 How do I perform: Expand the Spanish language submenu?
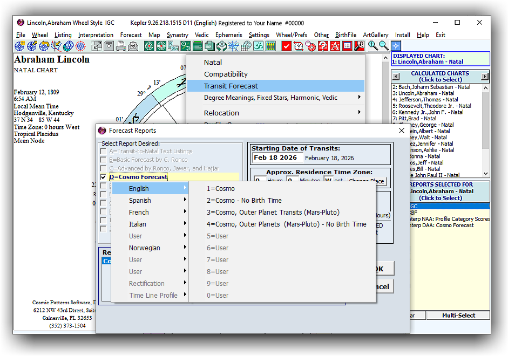[150, 200]
